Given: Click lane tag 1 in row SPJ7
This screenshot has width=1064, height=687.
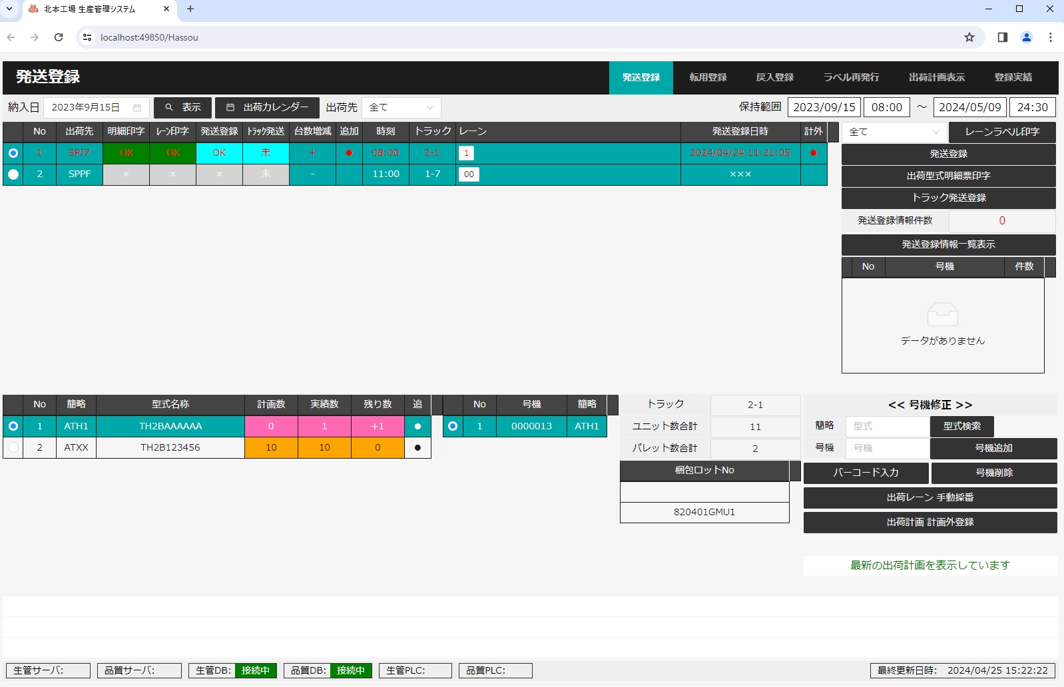Looking at the screenshot, I should [x=466, y=153].
